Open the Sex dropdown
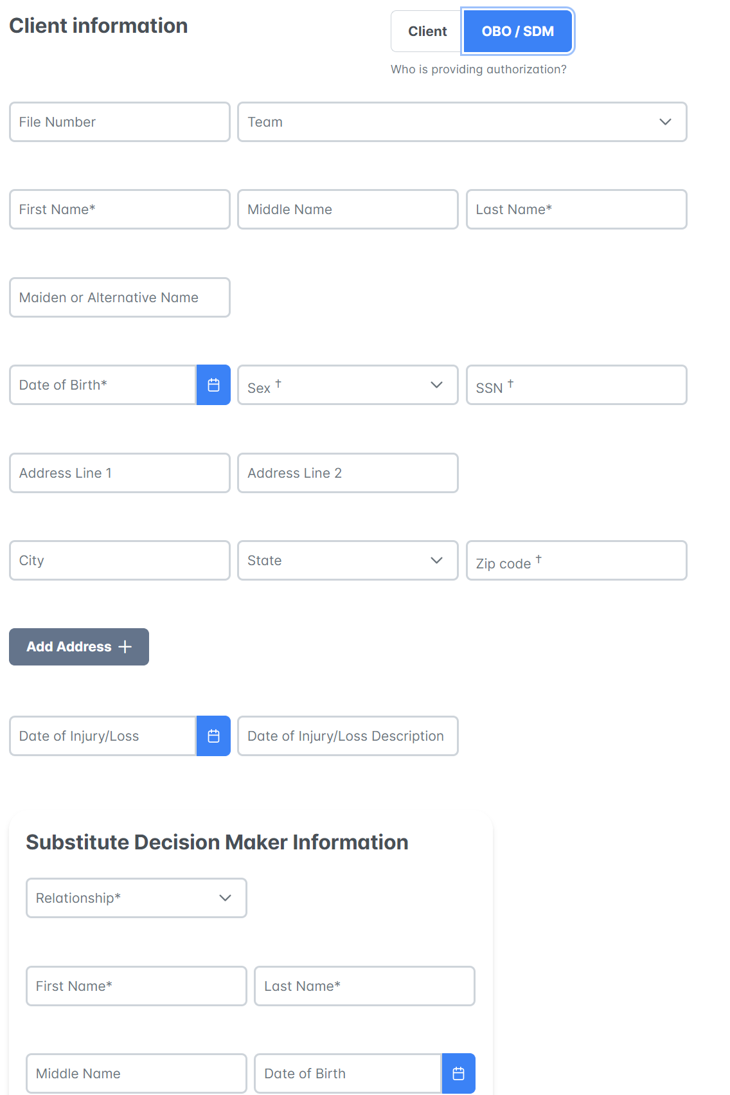Screen dimensions: 730x1095 348,385
